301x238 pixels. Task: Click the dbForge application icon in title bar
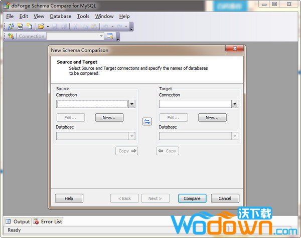(6, 6)
